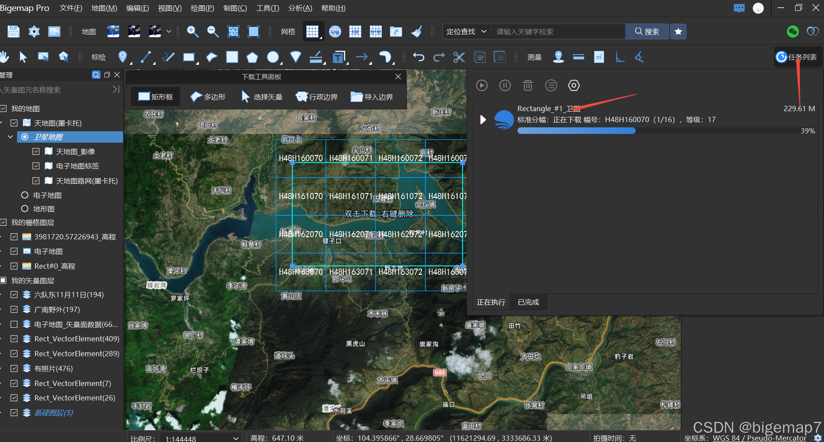Image resolution: width=824 pixels, height=442 pixels.
Task: Click the star favorites button
Action: (678, 32)
